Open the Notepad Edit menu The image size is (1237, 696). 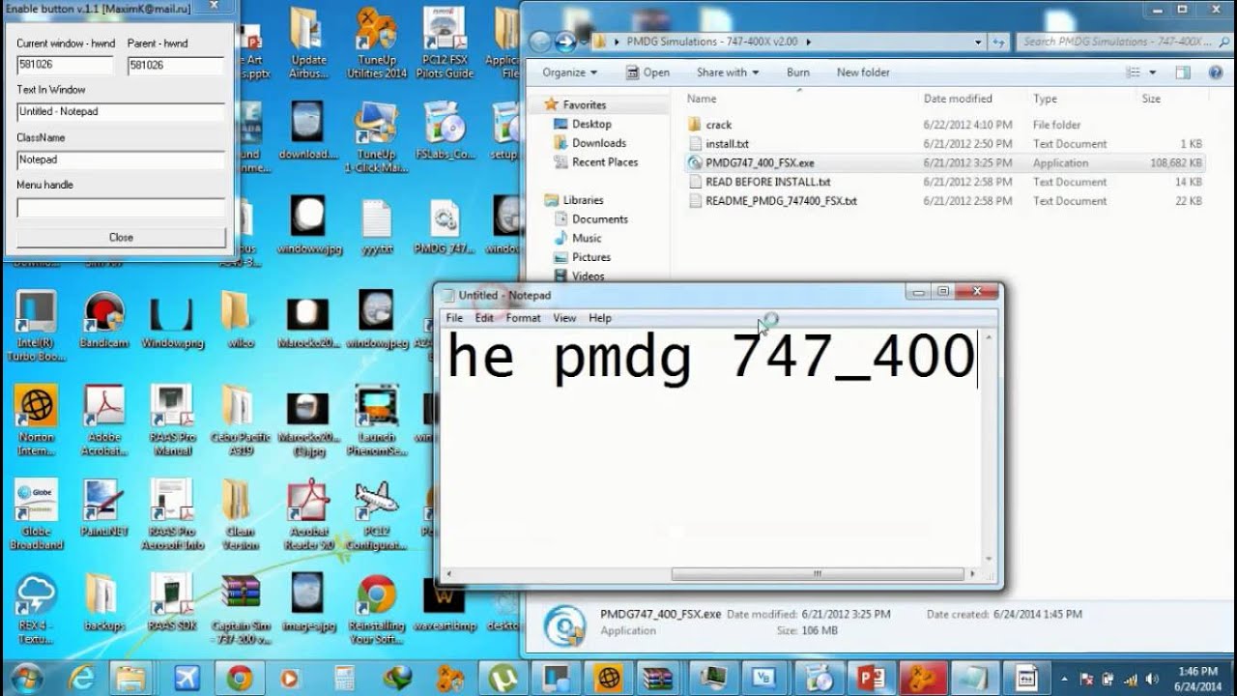[484, 318]
